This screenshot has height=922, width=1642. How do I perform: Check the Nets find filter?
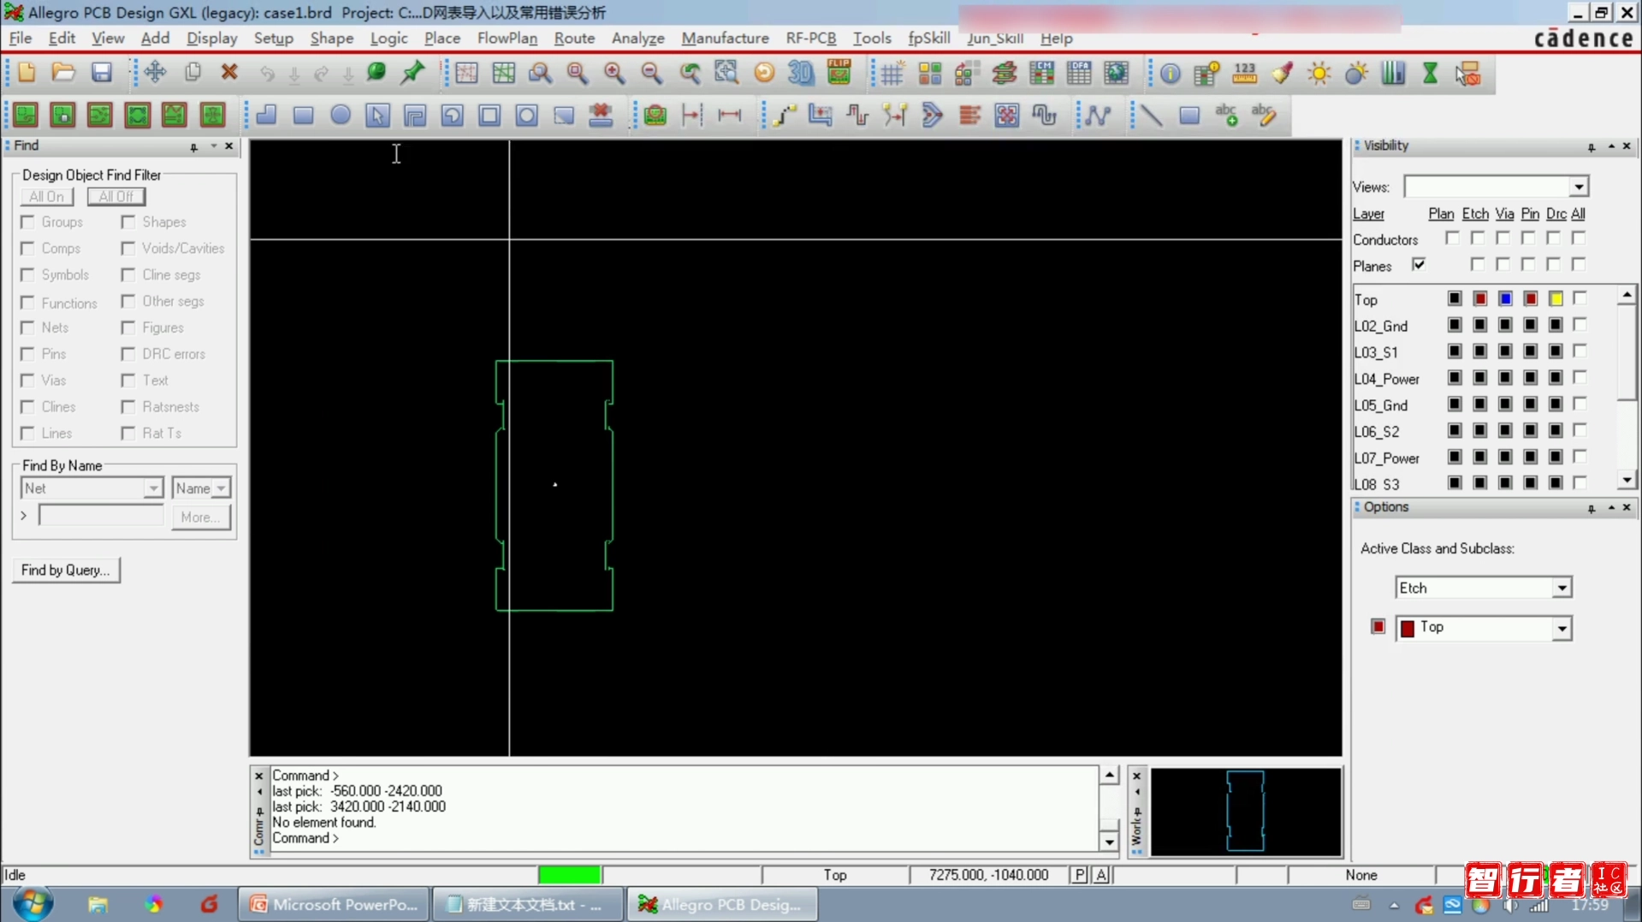pyautogui.click(x=28, y=328)
